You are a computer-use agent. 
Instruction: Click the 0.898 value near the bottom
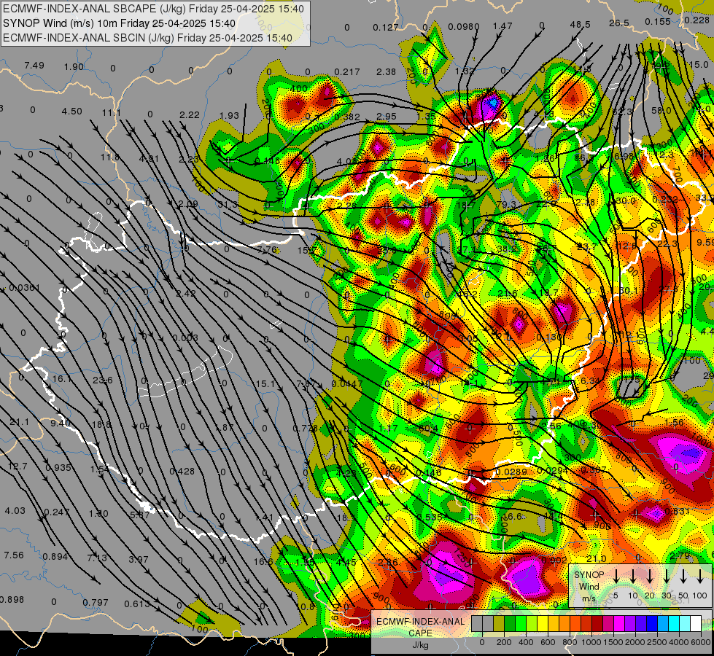[12, 600]
